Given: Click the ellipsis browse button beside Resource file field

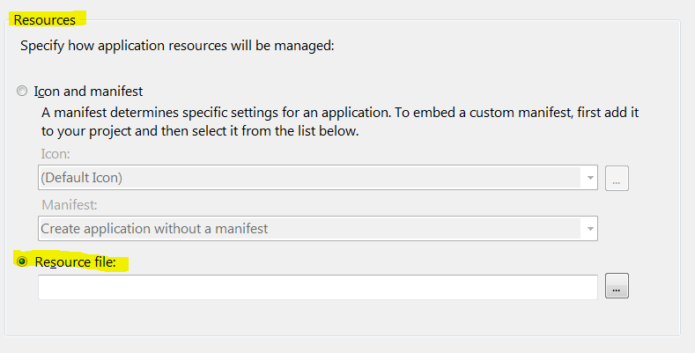Looking at the screenshot, I should [x=617, y=286].
